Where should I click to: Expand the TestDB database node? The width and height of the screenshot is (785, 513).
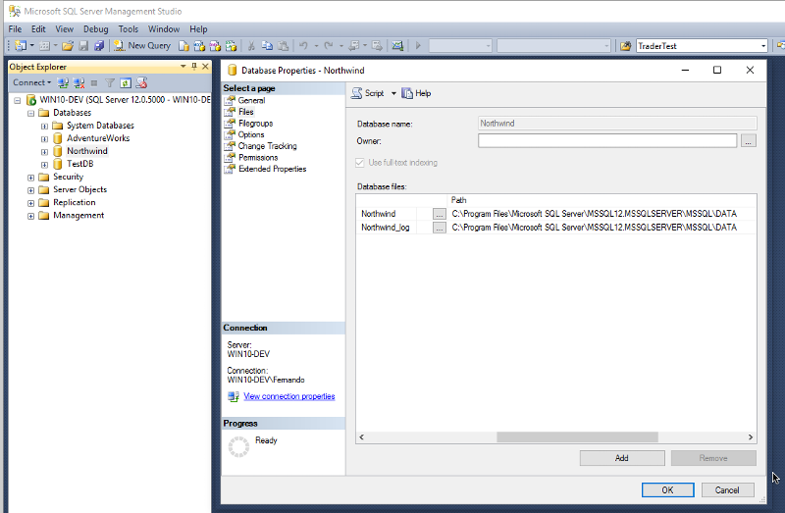tap(44, 165)
